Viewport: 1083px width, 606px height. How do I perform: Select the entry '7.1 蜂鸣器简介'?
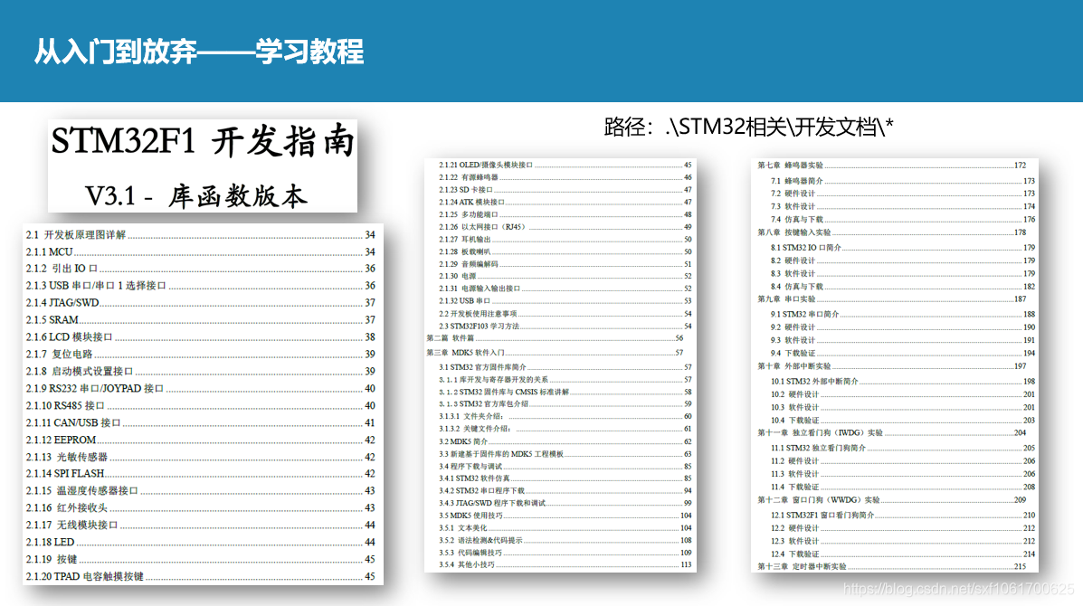(x=903, y=181)
